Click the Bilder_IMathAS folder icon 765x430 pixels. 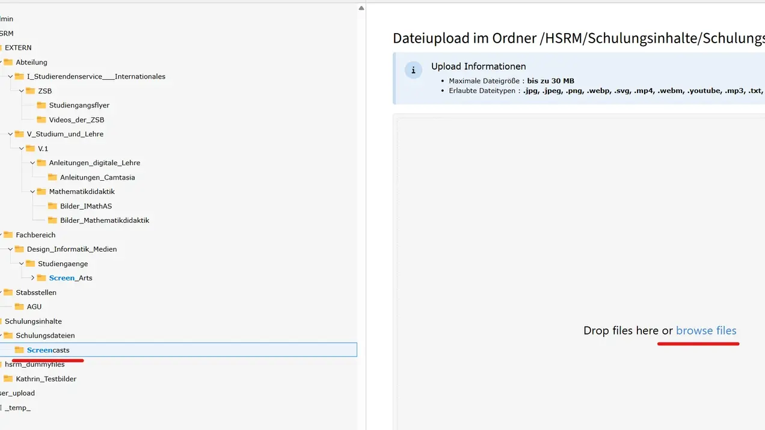click(x=52, y=206)
